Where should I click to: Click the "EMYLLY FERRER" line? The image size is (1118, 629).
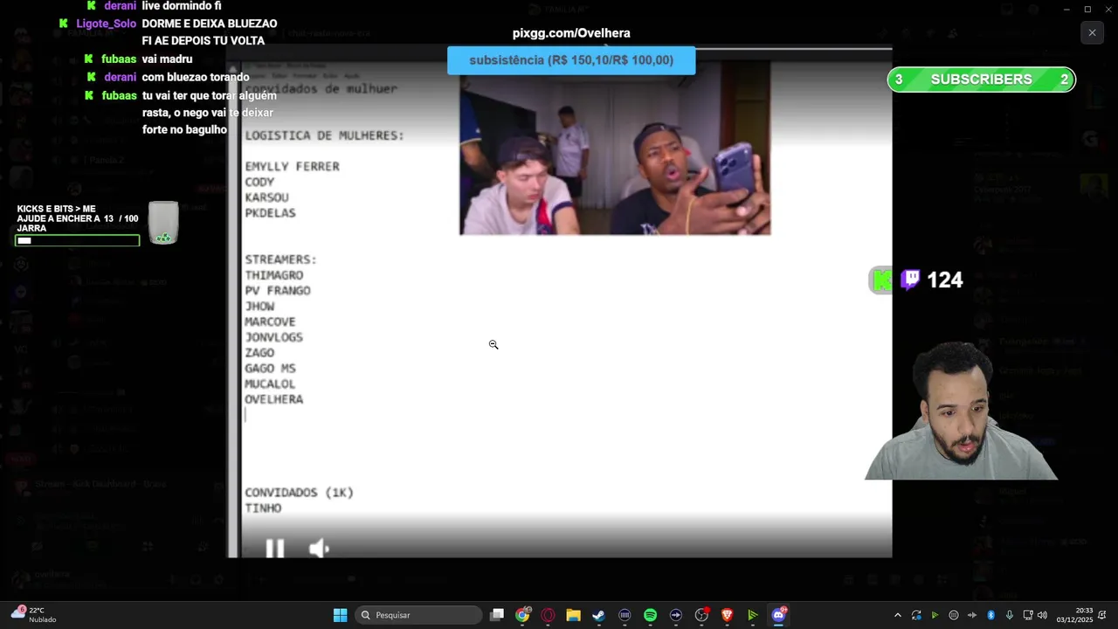(x=292, y=166)
